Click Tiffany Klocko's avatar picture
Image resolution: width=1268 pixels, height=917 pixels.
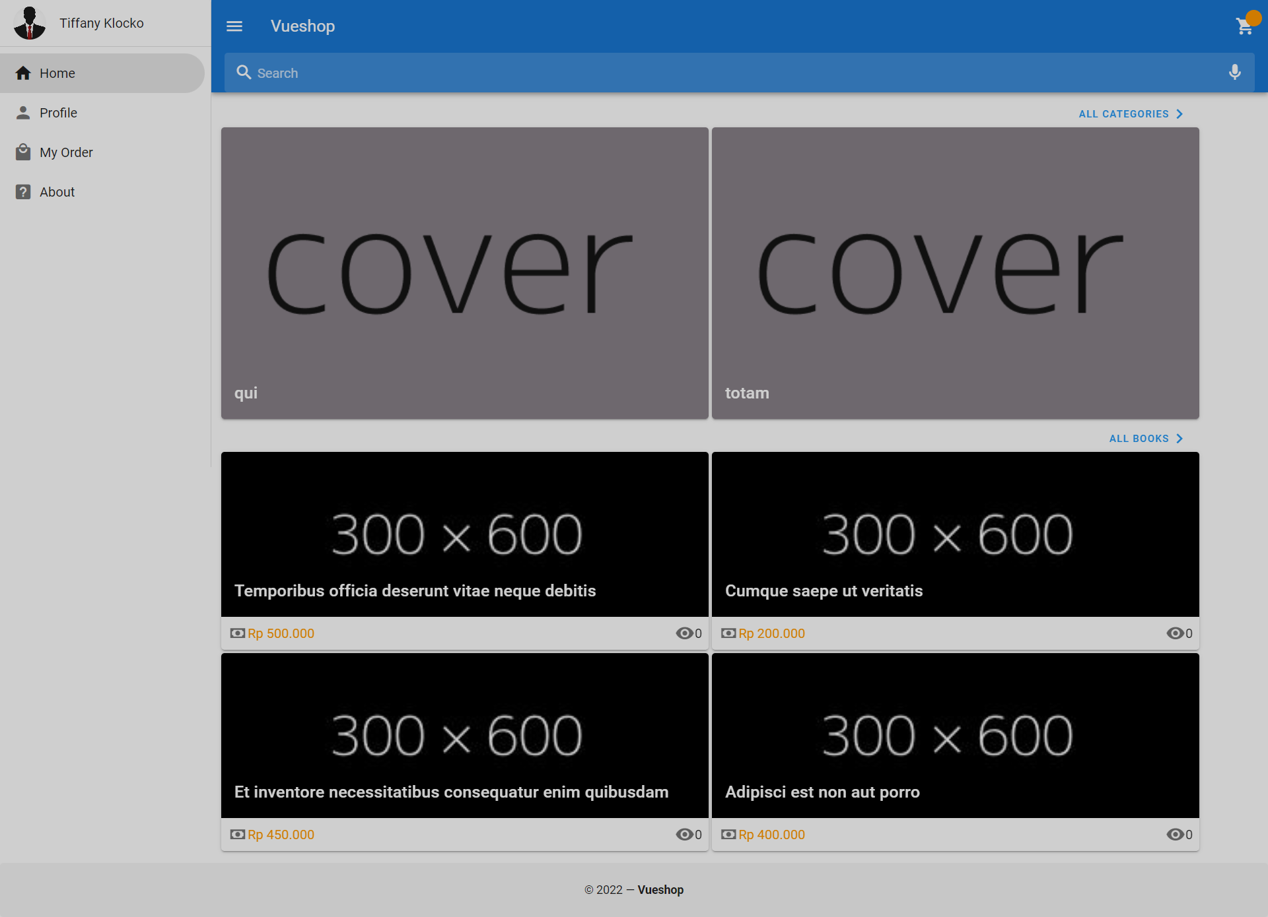pyautogui.click(x=30, y=23)
